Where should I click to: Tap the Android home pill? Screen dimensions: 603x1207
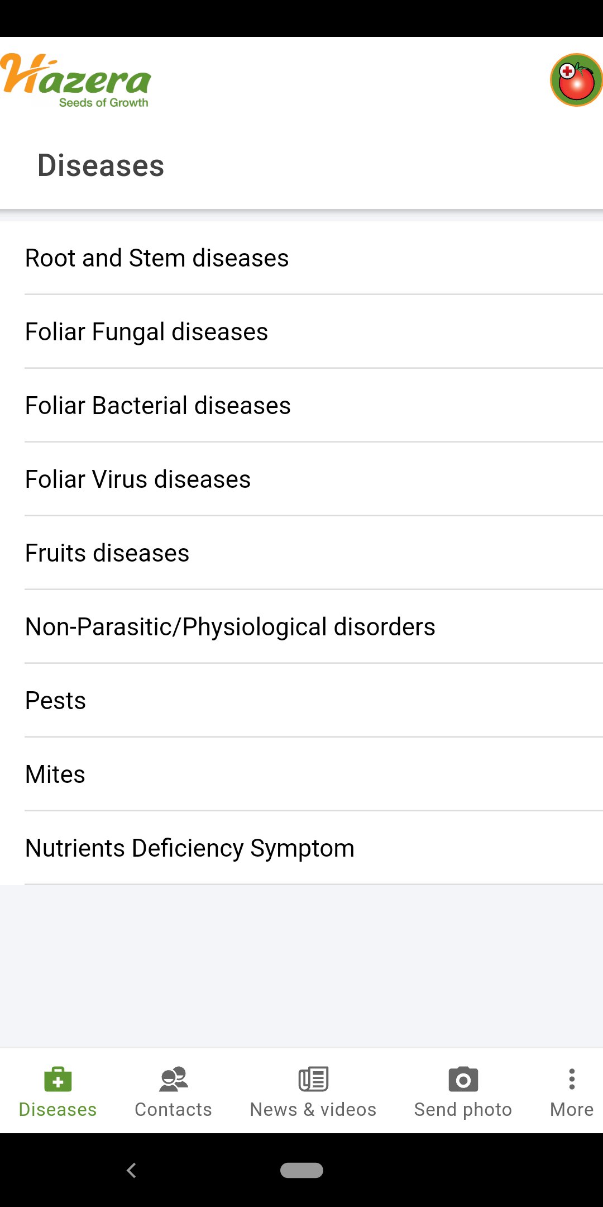301,1170
